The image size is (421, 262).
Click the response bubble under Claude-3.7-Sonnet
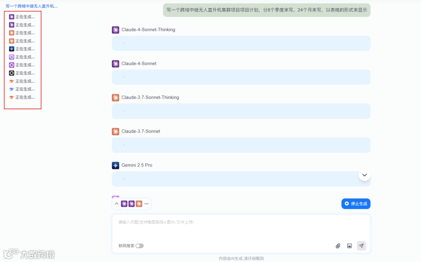[241, 145]
